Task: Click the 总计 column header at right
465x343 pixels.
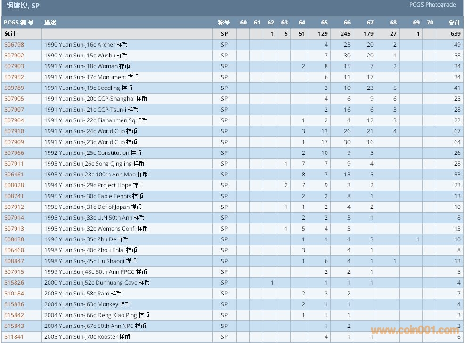Action: (454, 23)
